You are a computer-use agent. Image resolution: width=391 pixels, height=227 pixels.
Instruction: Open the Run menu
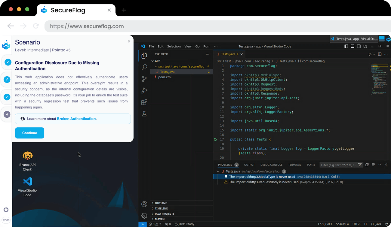206,46
